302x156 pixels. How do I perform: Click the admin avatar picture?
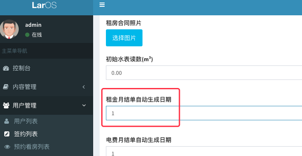pos(9,29)
